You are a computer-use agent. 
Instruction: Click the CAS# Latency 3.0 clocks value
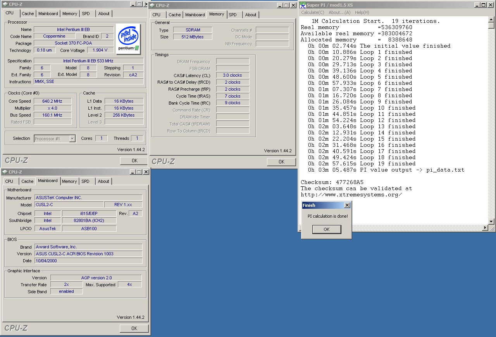[x=232, y=75]
